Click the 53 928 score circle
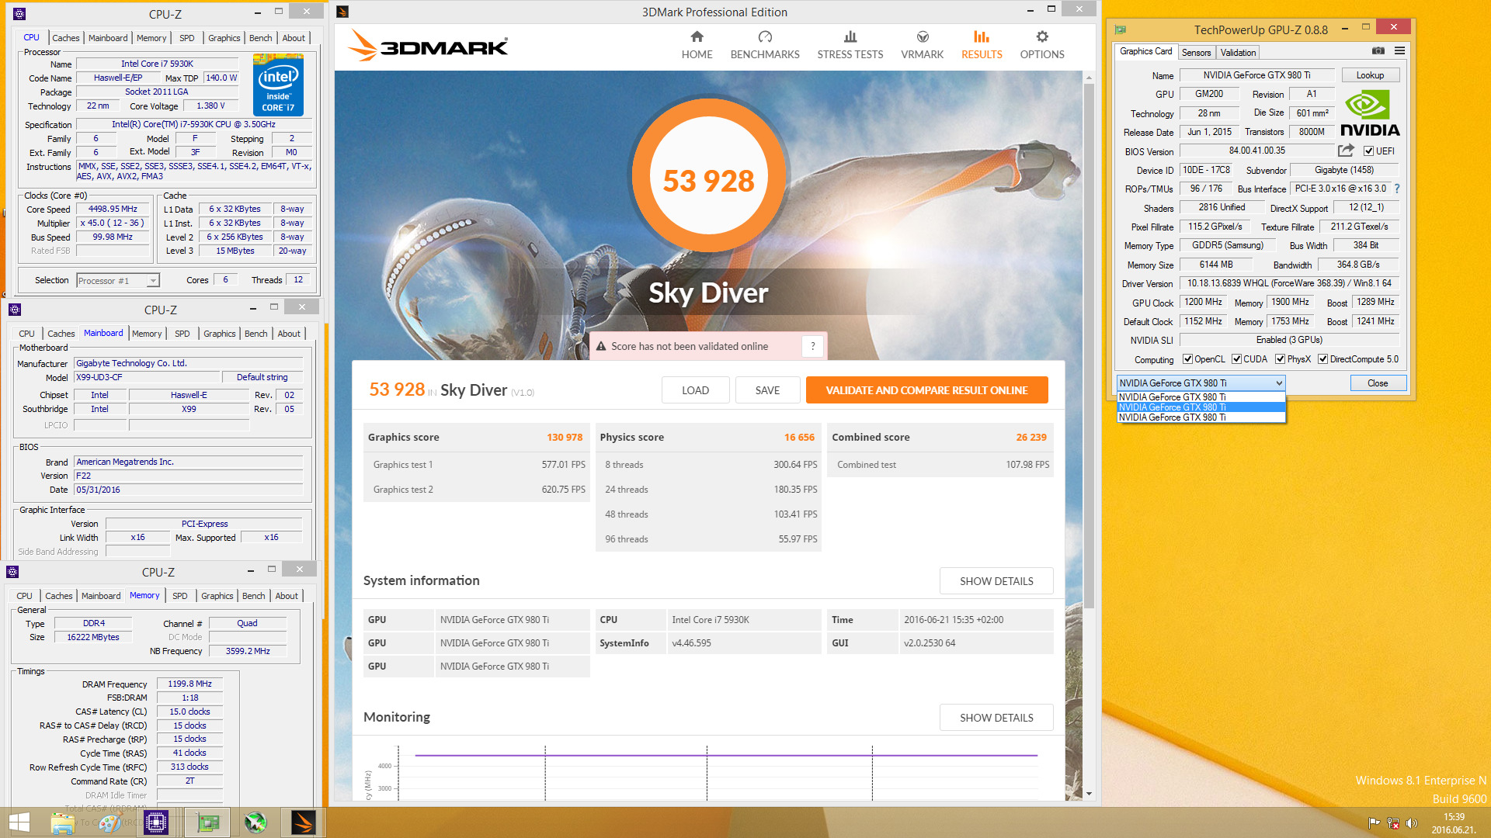Screen dimensions: 1491x838 tap(708, 175)
